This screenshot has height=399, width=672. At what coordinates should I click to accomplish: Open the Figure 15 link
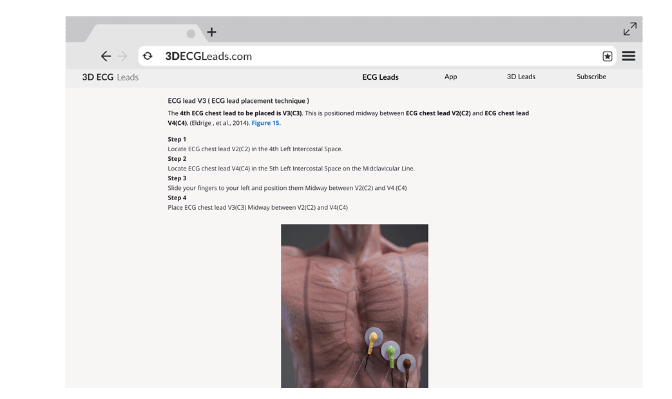click(266, 123)
